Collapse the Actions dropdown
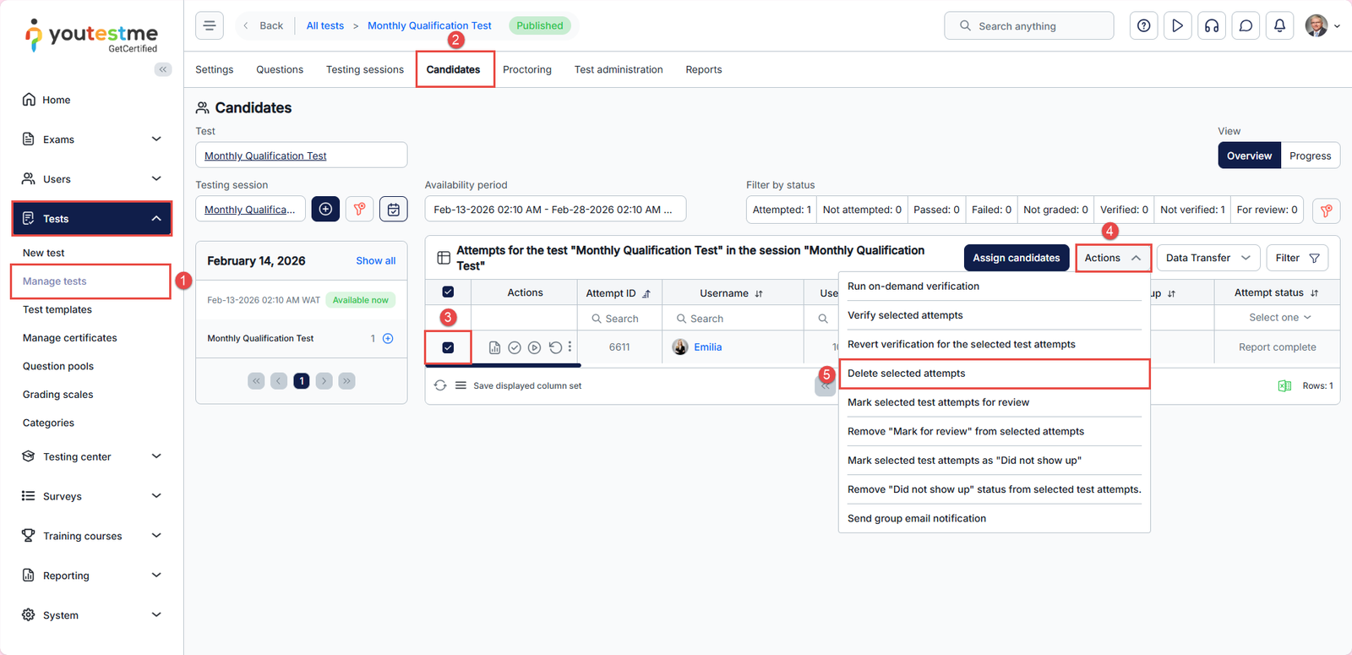 (1112, 258)
